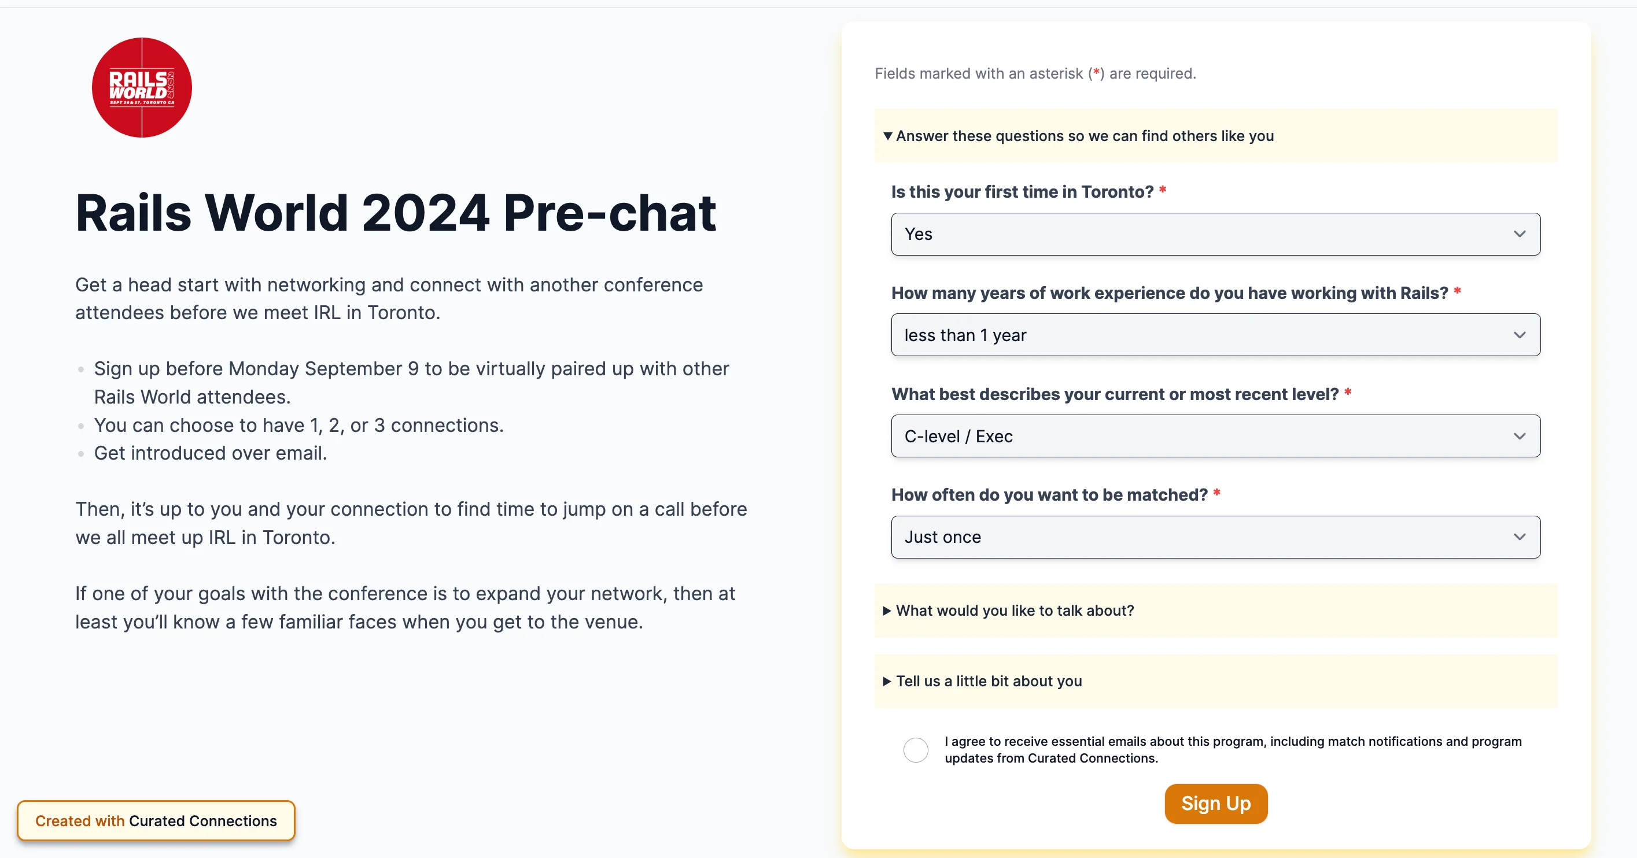Click the disclosure arrow next to 'What would you like to talk about?'
This screenshot has width=1637, height=858.
889,610
